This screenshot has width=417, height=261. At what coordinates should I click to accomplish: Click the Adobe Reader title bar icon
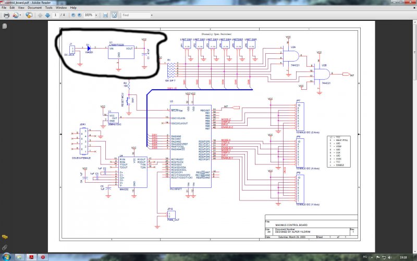tap(3, 3)
